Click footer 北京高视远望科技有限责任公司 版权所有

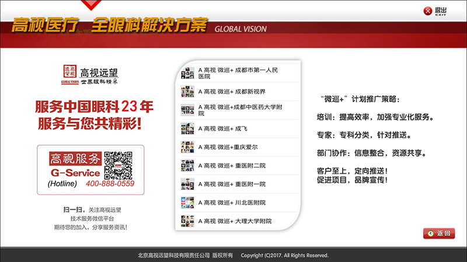185,256
